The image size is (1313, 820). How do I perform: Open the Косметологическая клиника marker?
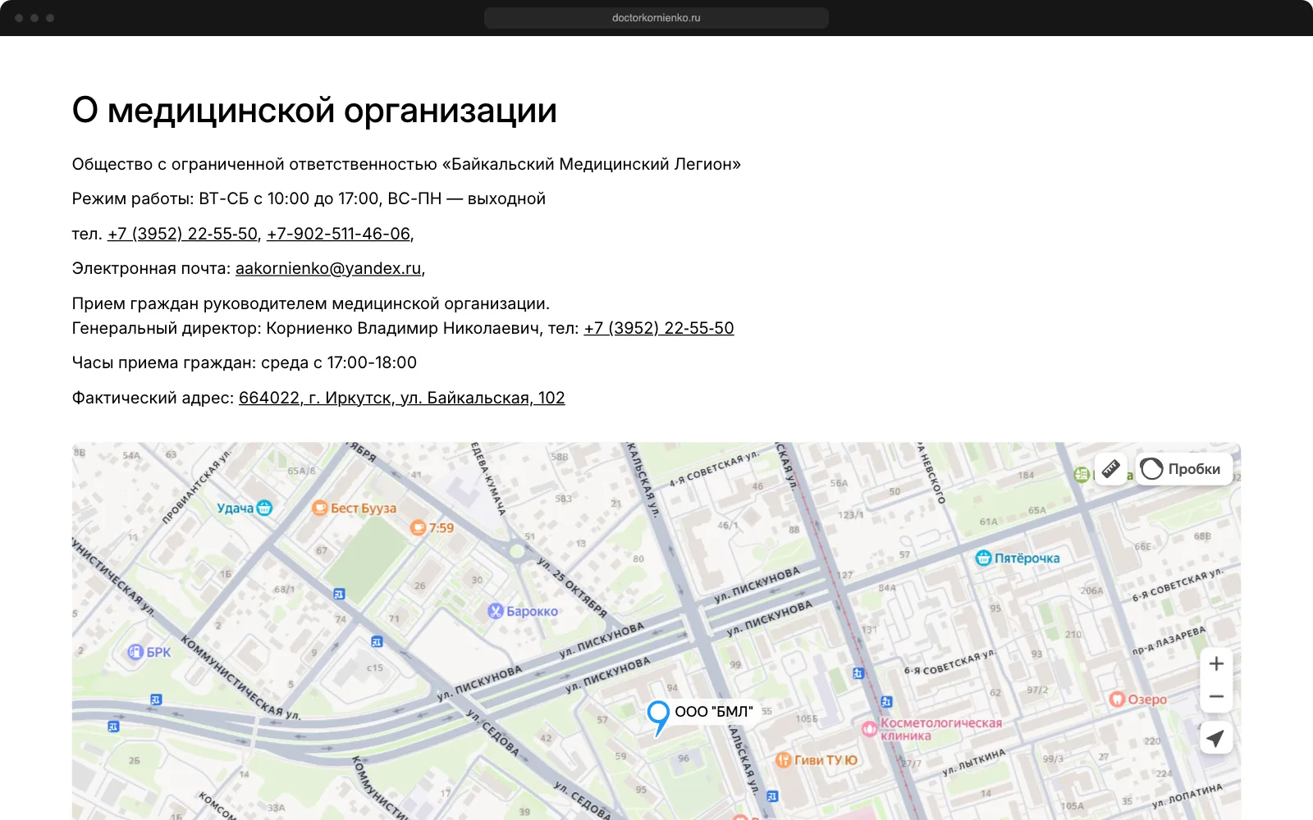[931, 729]
